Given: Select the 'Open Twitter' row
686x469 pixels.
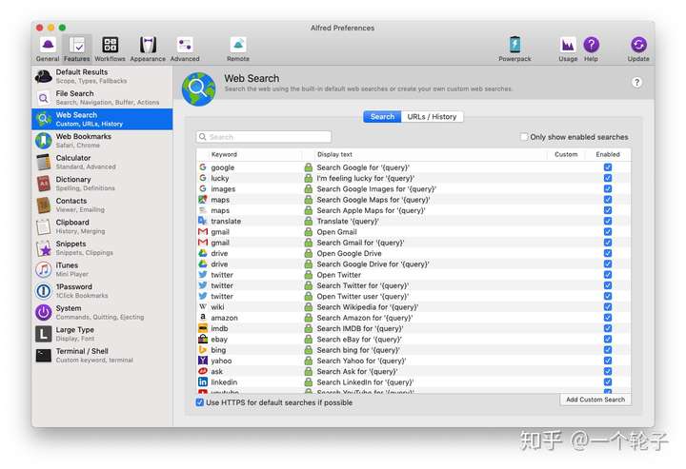Looking at the screenshot, I should [414, 275].
